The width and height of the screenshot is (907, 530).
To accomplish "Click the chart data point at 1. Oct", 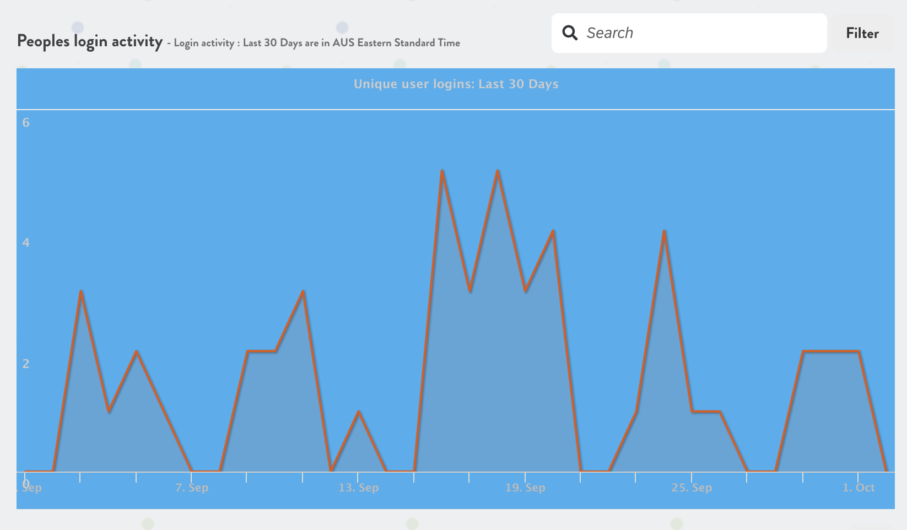I will pyautogui.click(x=859, y=351).
